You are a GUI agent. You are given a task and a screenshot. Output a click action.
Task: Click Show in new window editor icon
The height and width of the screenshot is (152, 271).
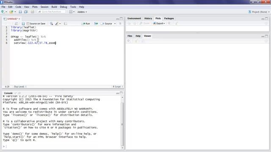17,24
